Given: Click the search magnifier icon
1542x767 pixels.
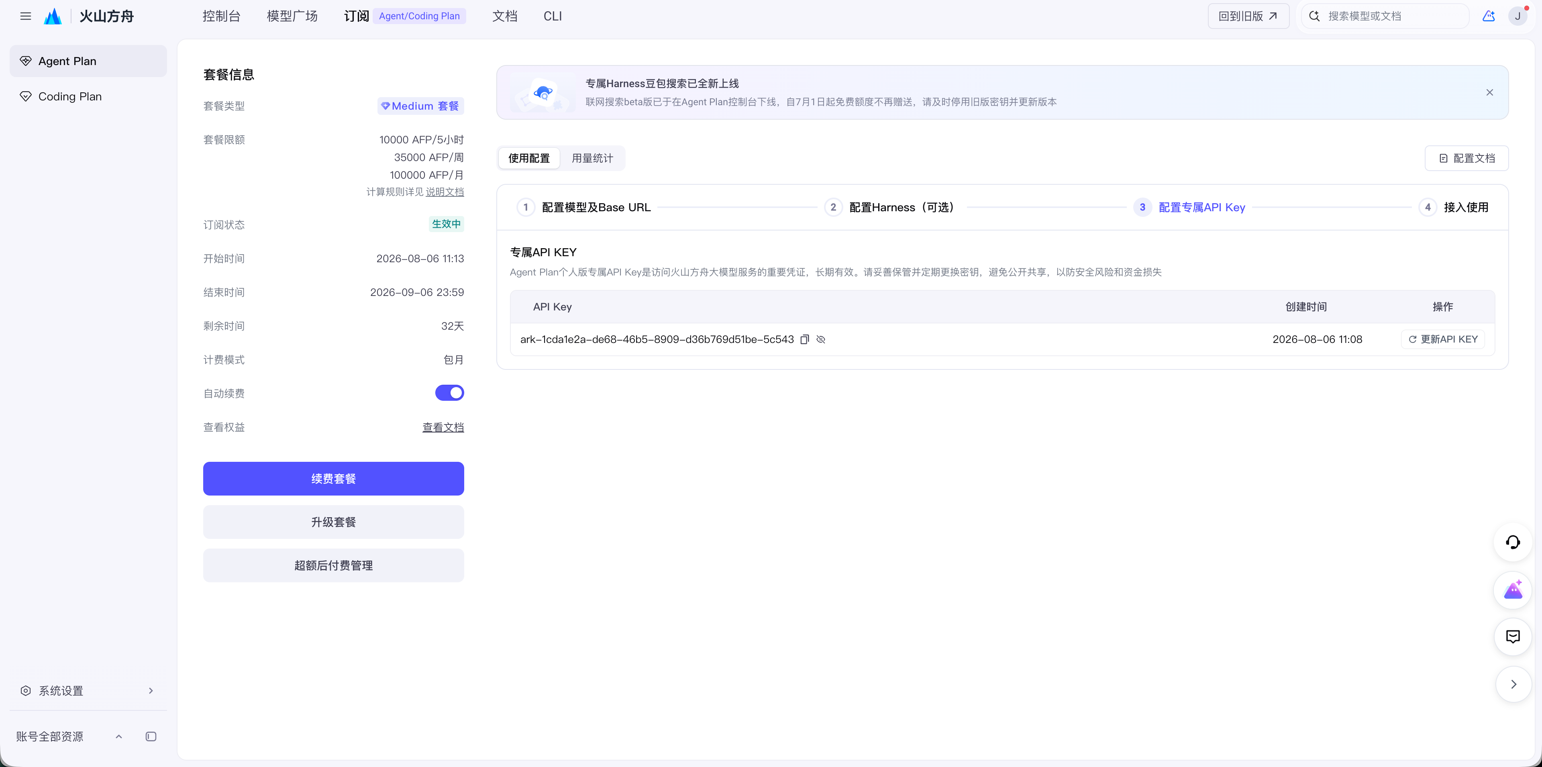Looking at the screenshot, I should coord(1314,16).
